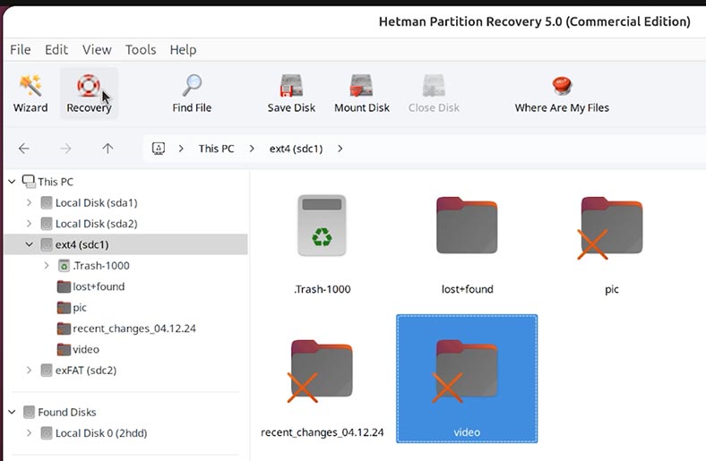Collapse the ext4 (sdc1) tree node
Screen dimensions: 706x461
(30, 244)
